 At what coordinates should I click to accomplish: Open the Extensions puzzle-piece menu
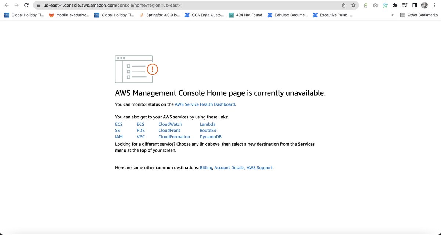click(x=395, y=6)
